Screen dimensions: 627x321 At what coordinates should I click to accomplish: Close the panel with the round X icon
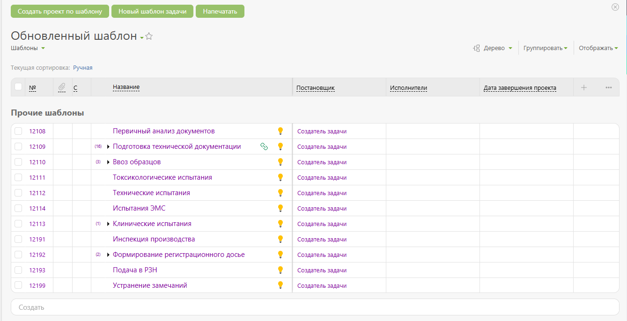tap(615, 7)
